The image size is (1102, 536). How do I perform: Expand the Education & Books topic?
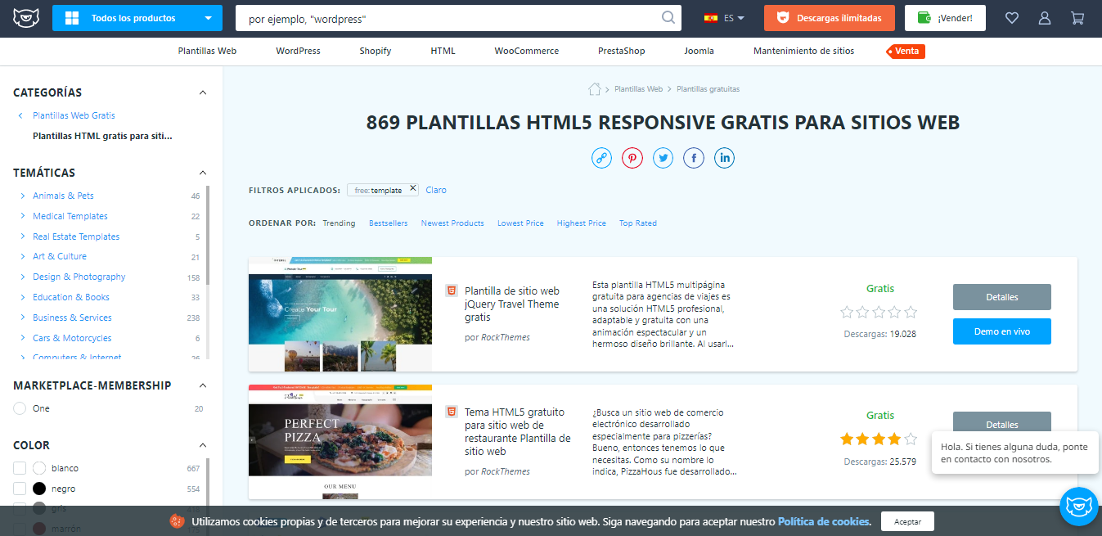(x=22, y=297)
